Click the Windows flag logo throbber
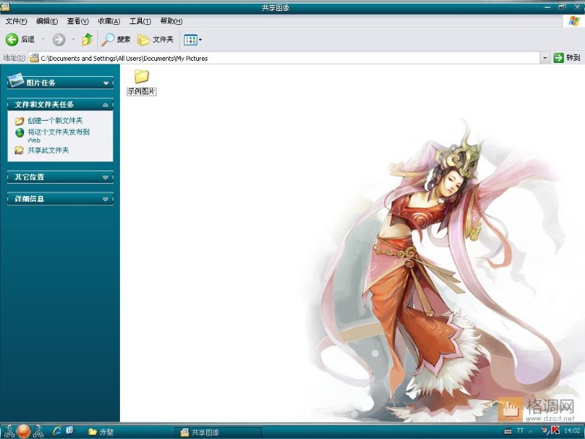This screenshot has height=439, width=585. [x=574, y=21]
